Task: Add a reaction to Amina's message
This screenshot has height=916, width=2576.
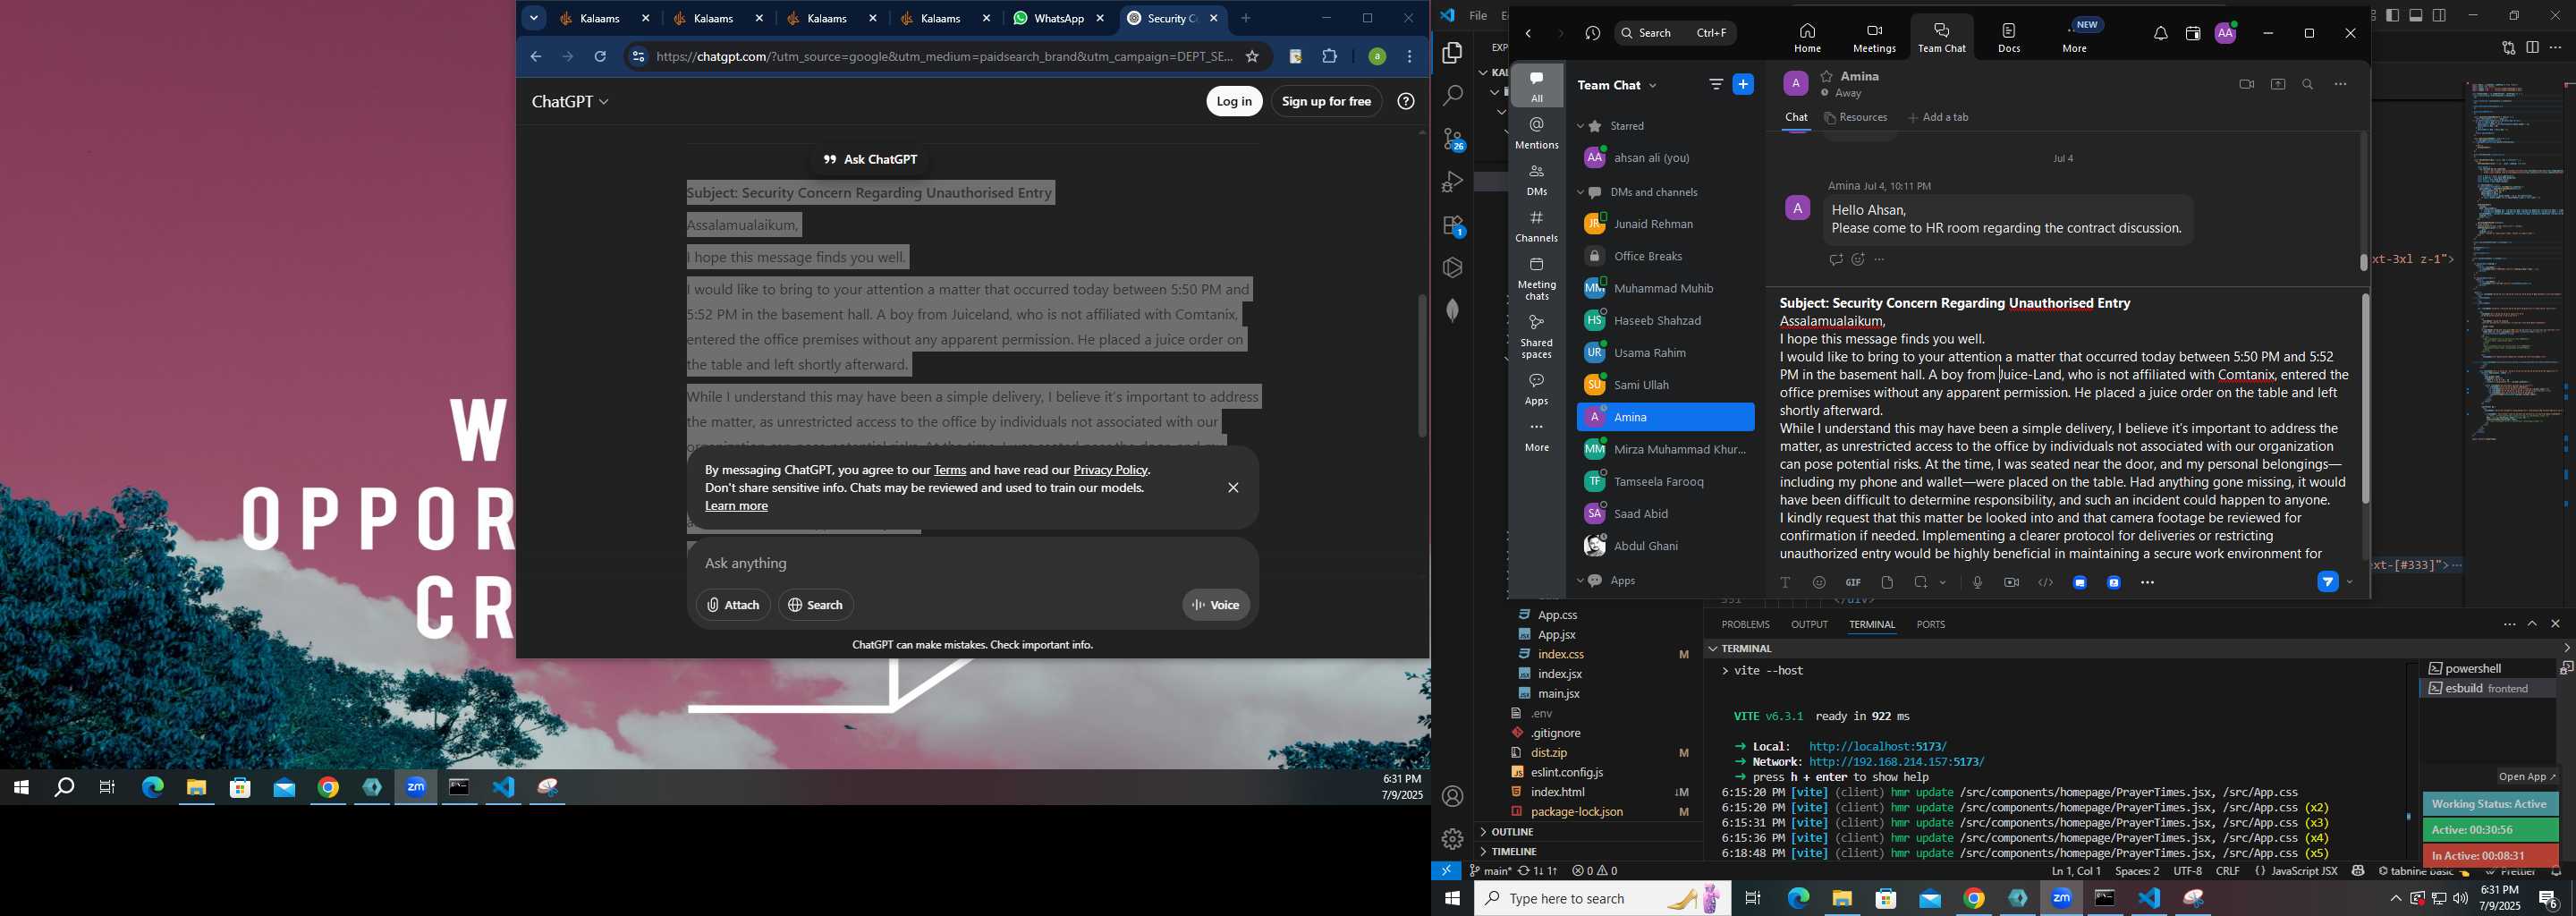Action: [1858, 260]
